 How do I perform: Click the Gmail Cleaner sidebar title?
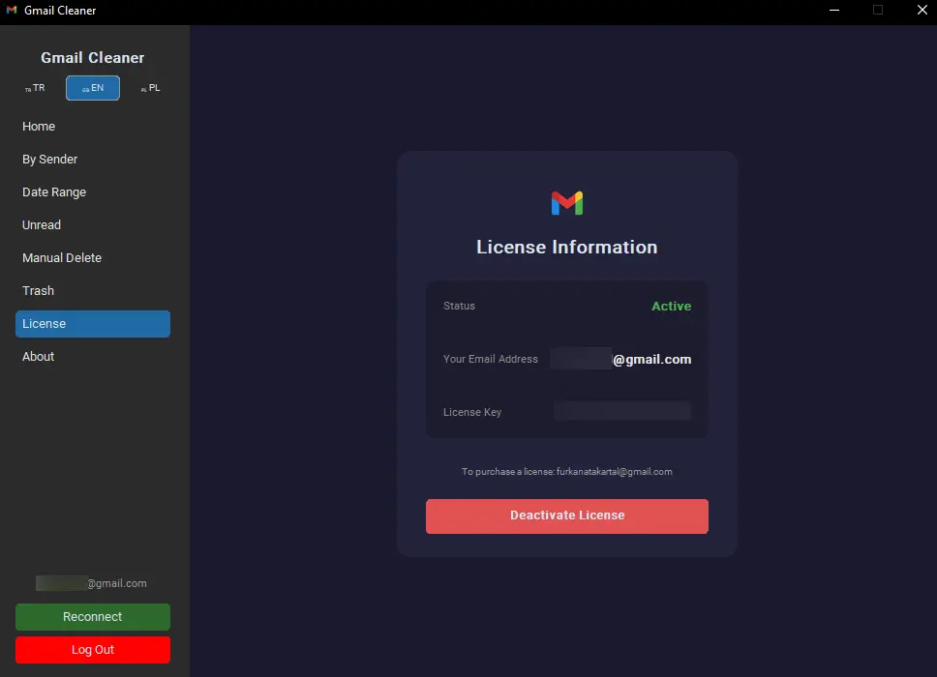click(93, 58)
